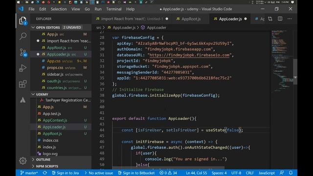Open the Selection menu
This screenshot has height=176, width=313.
pos(59,9)
